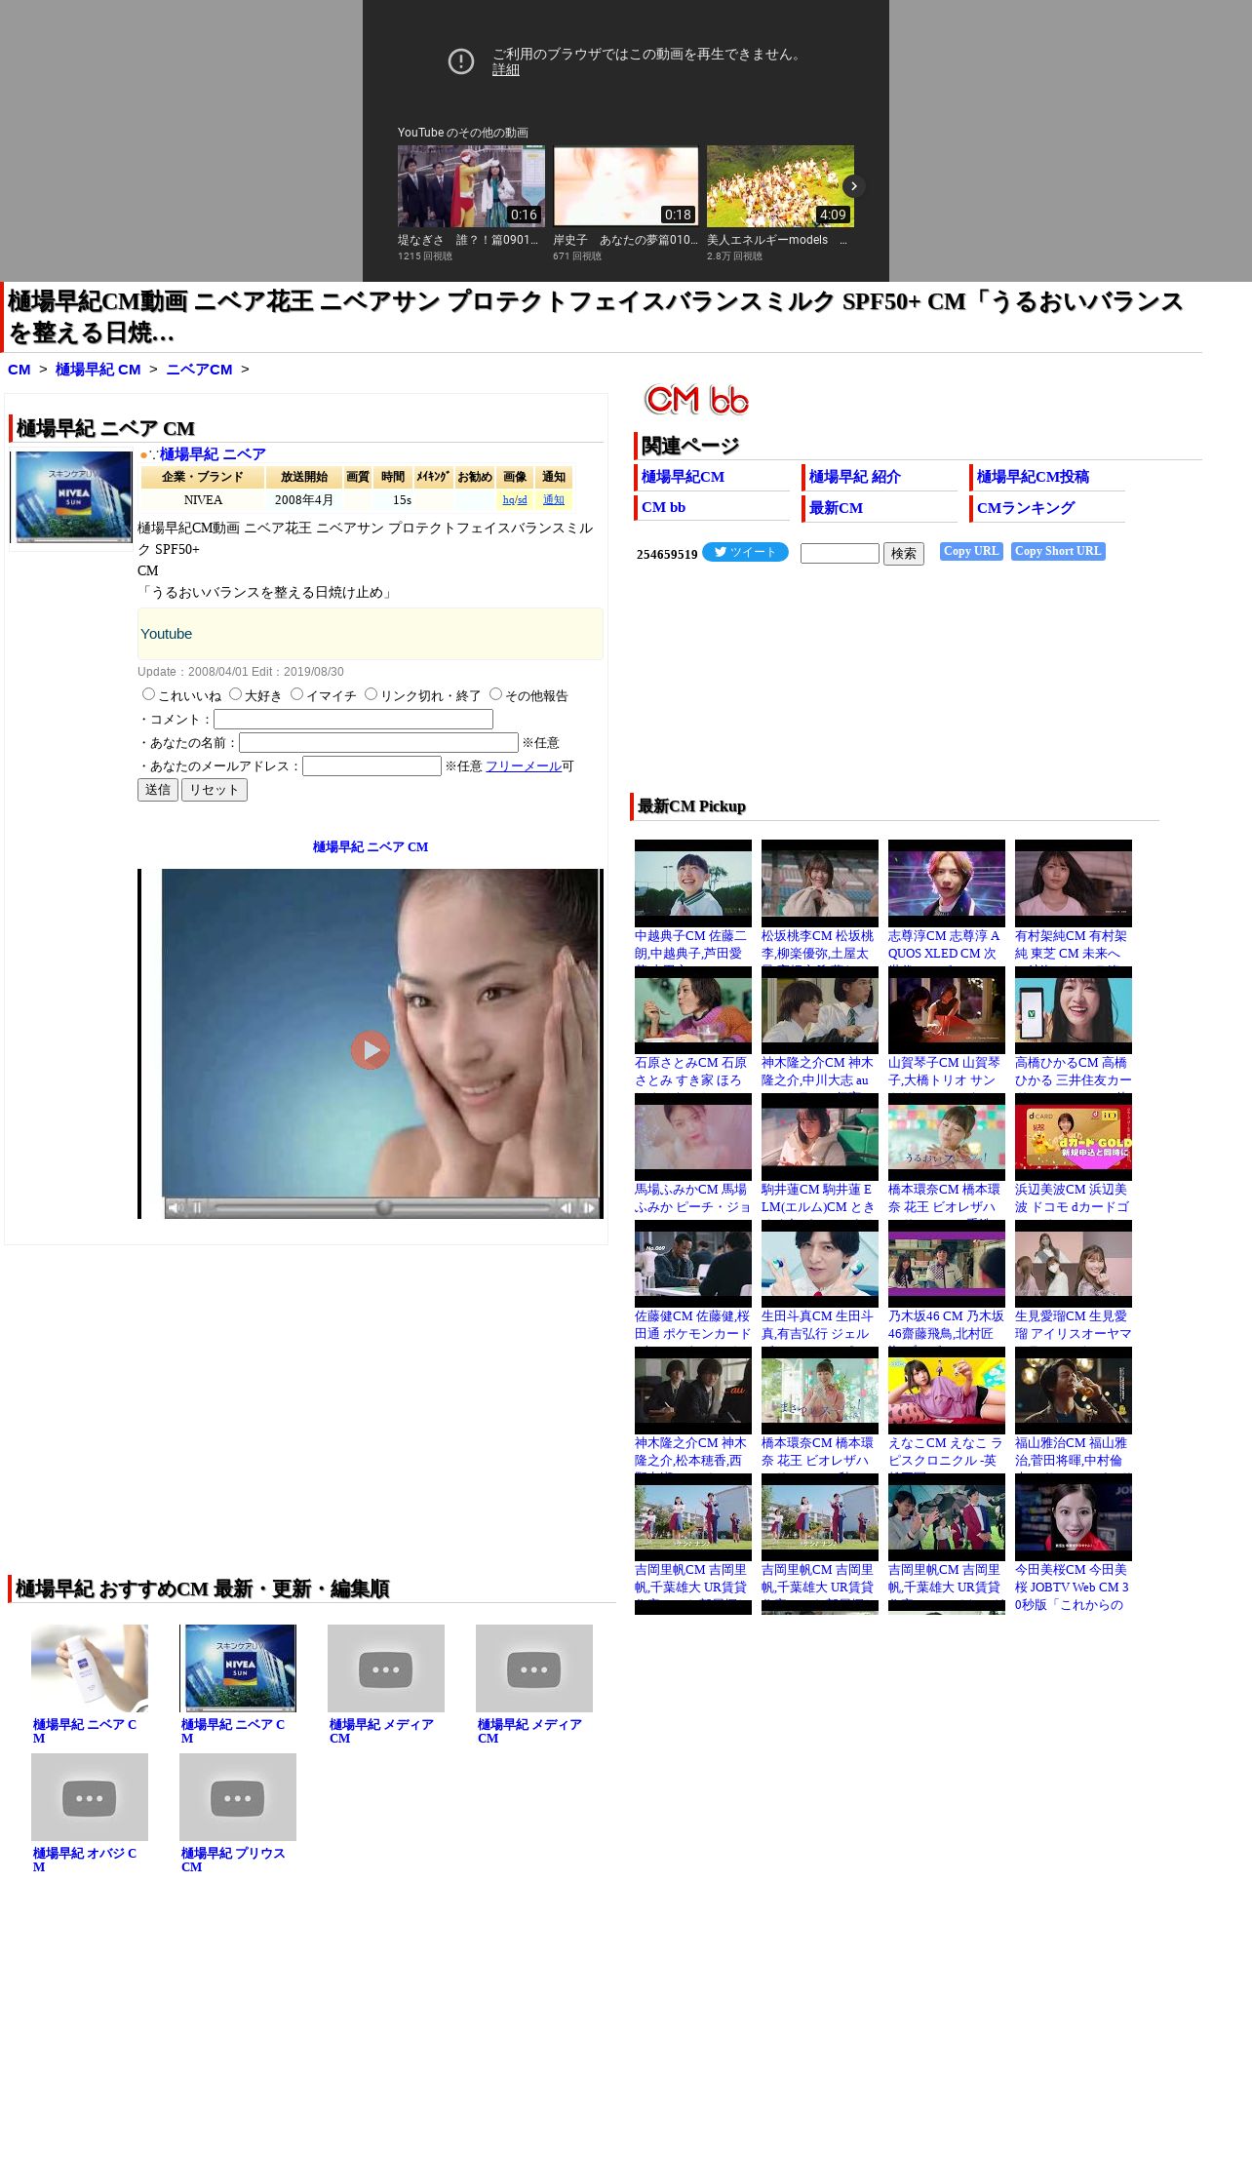
Task: Open YouTube video 堤なぎさ 誰？！篇 thumbnail
Action: click(471, 186)
